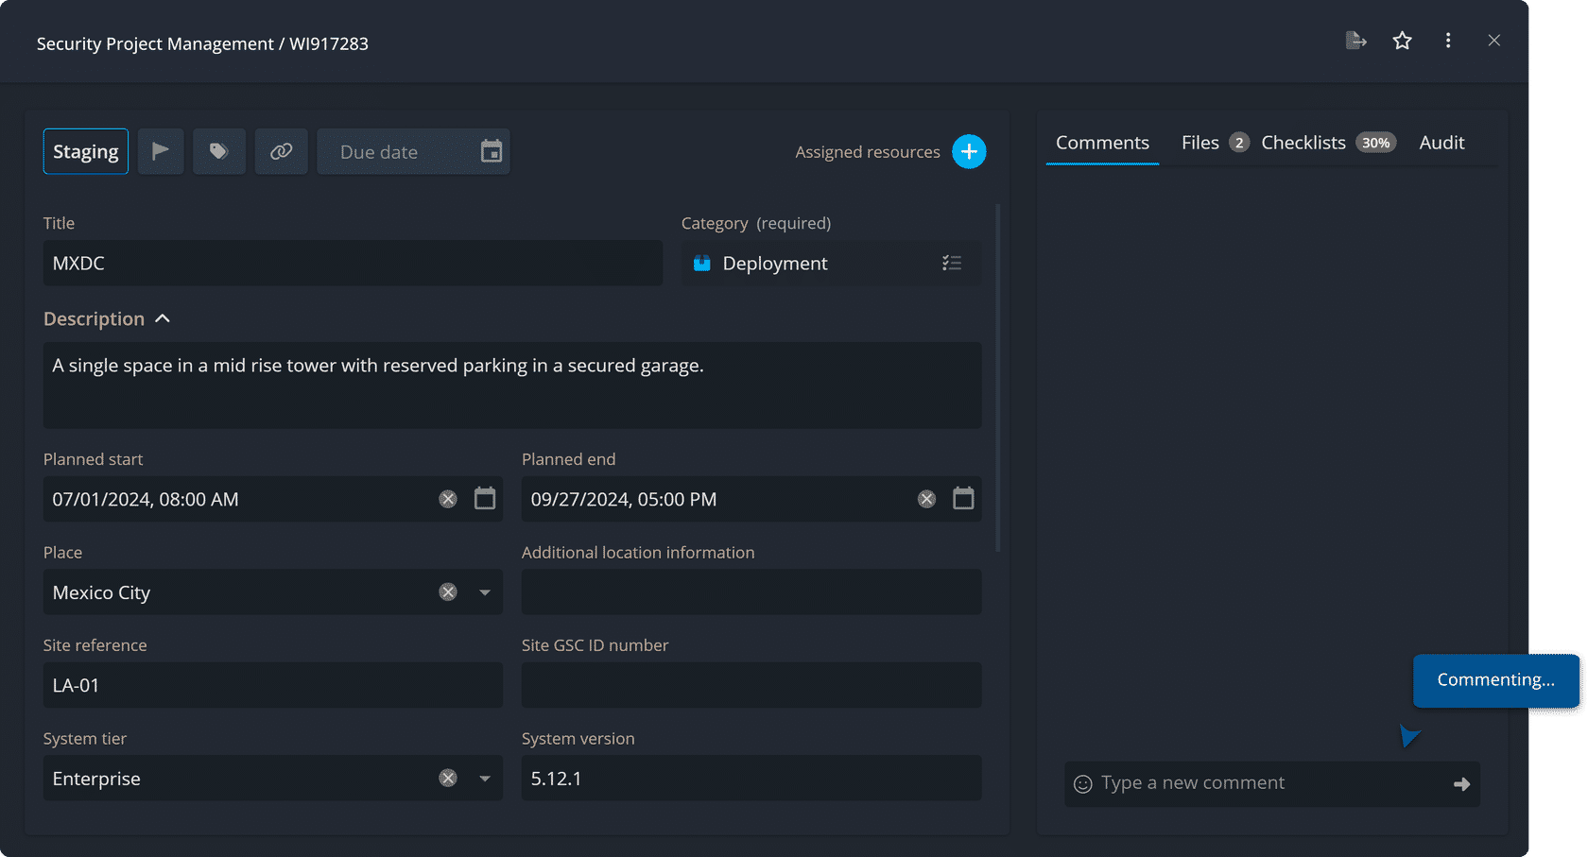Screen dimensions: 1588x857
Task: Expand the Place dropdown
Action: pyautogui.click(x=485, y=592)
